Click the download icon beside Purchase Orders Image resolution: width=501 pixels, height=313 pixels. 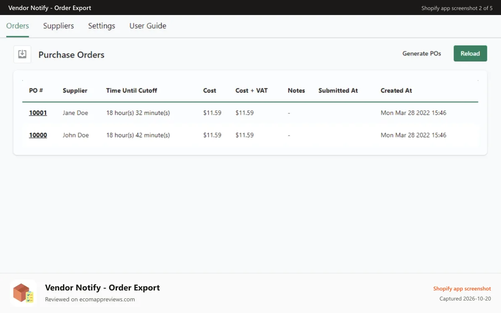coord(22,54)
